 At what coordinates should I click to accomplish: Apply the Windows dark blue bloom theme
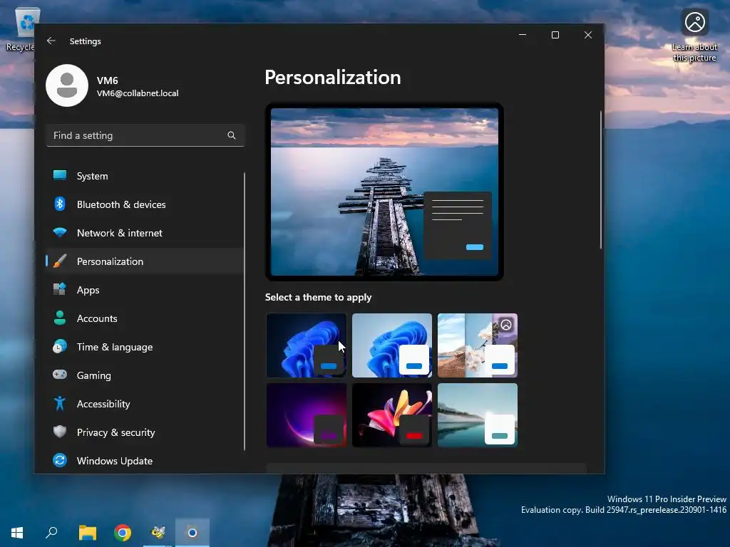click(x=307, y=345)
